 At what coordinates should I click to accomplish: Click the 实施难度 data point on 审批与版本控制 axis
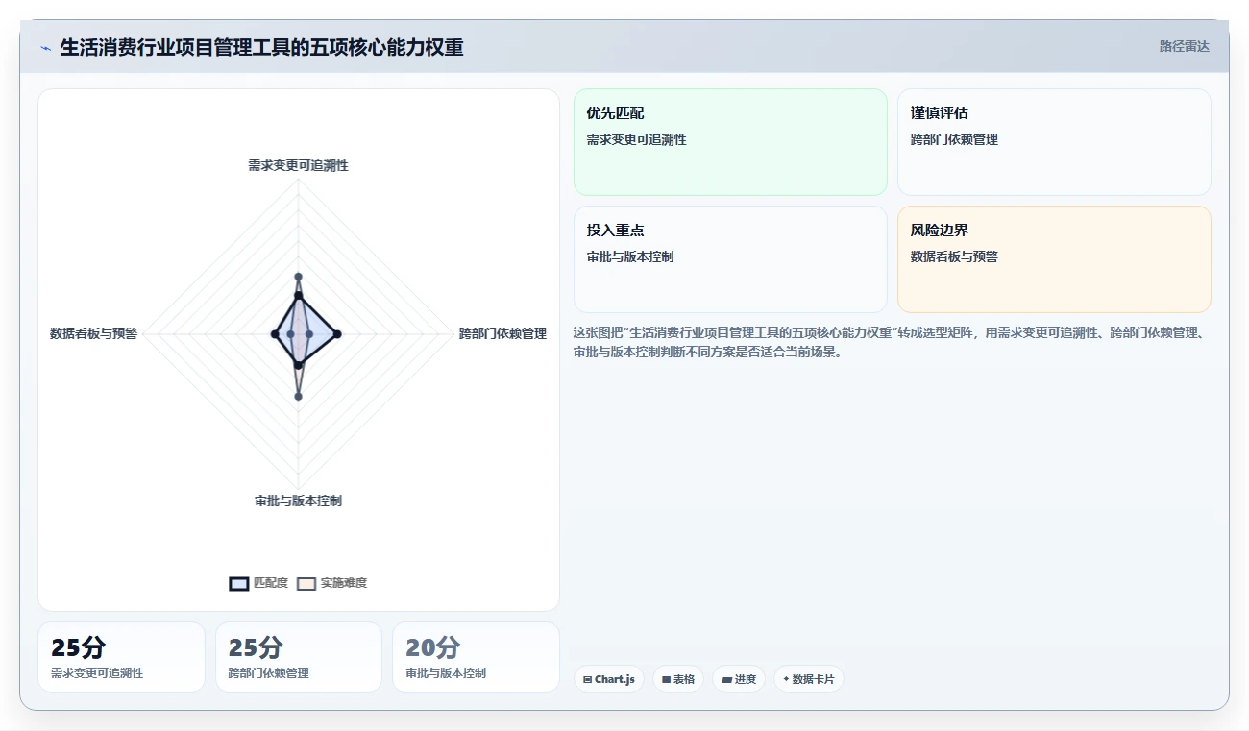pyautogui.click(x=298, y=396)
